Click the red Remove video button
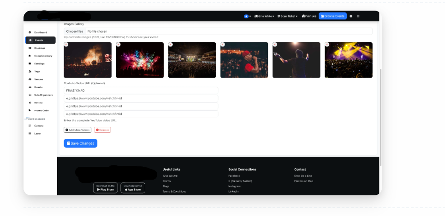Viewport: 445px width, 216px height. click(x=102, y=130)
